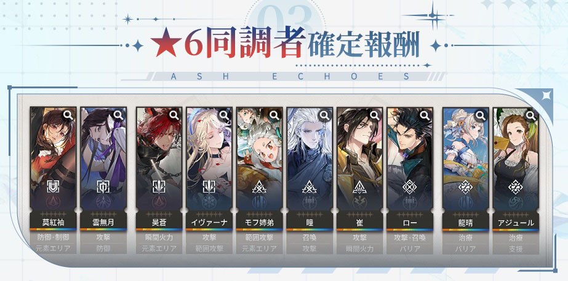Viewport: 568px width, 281px height.
Task: Click the shield class icon on 莫紅袖
Action: click(53, 187)
